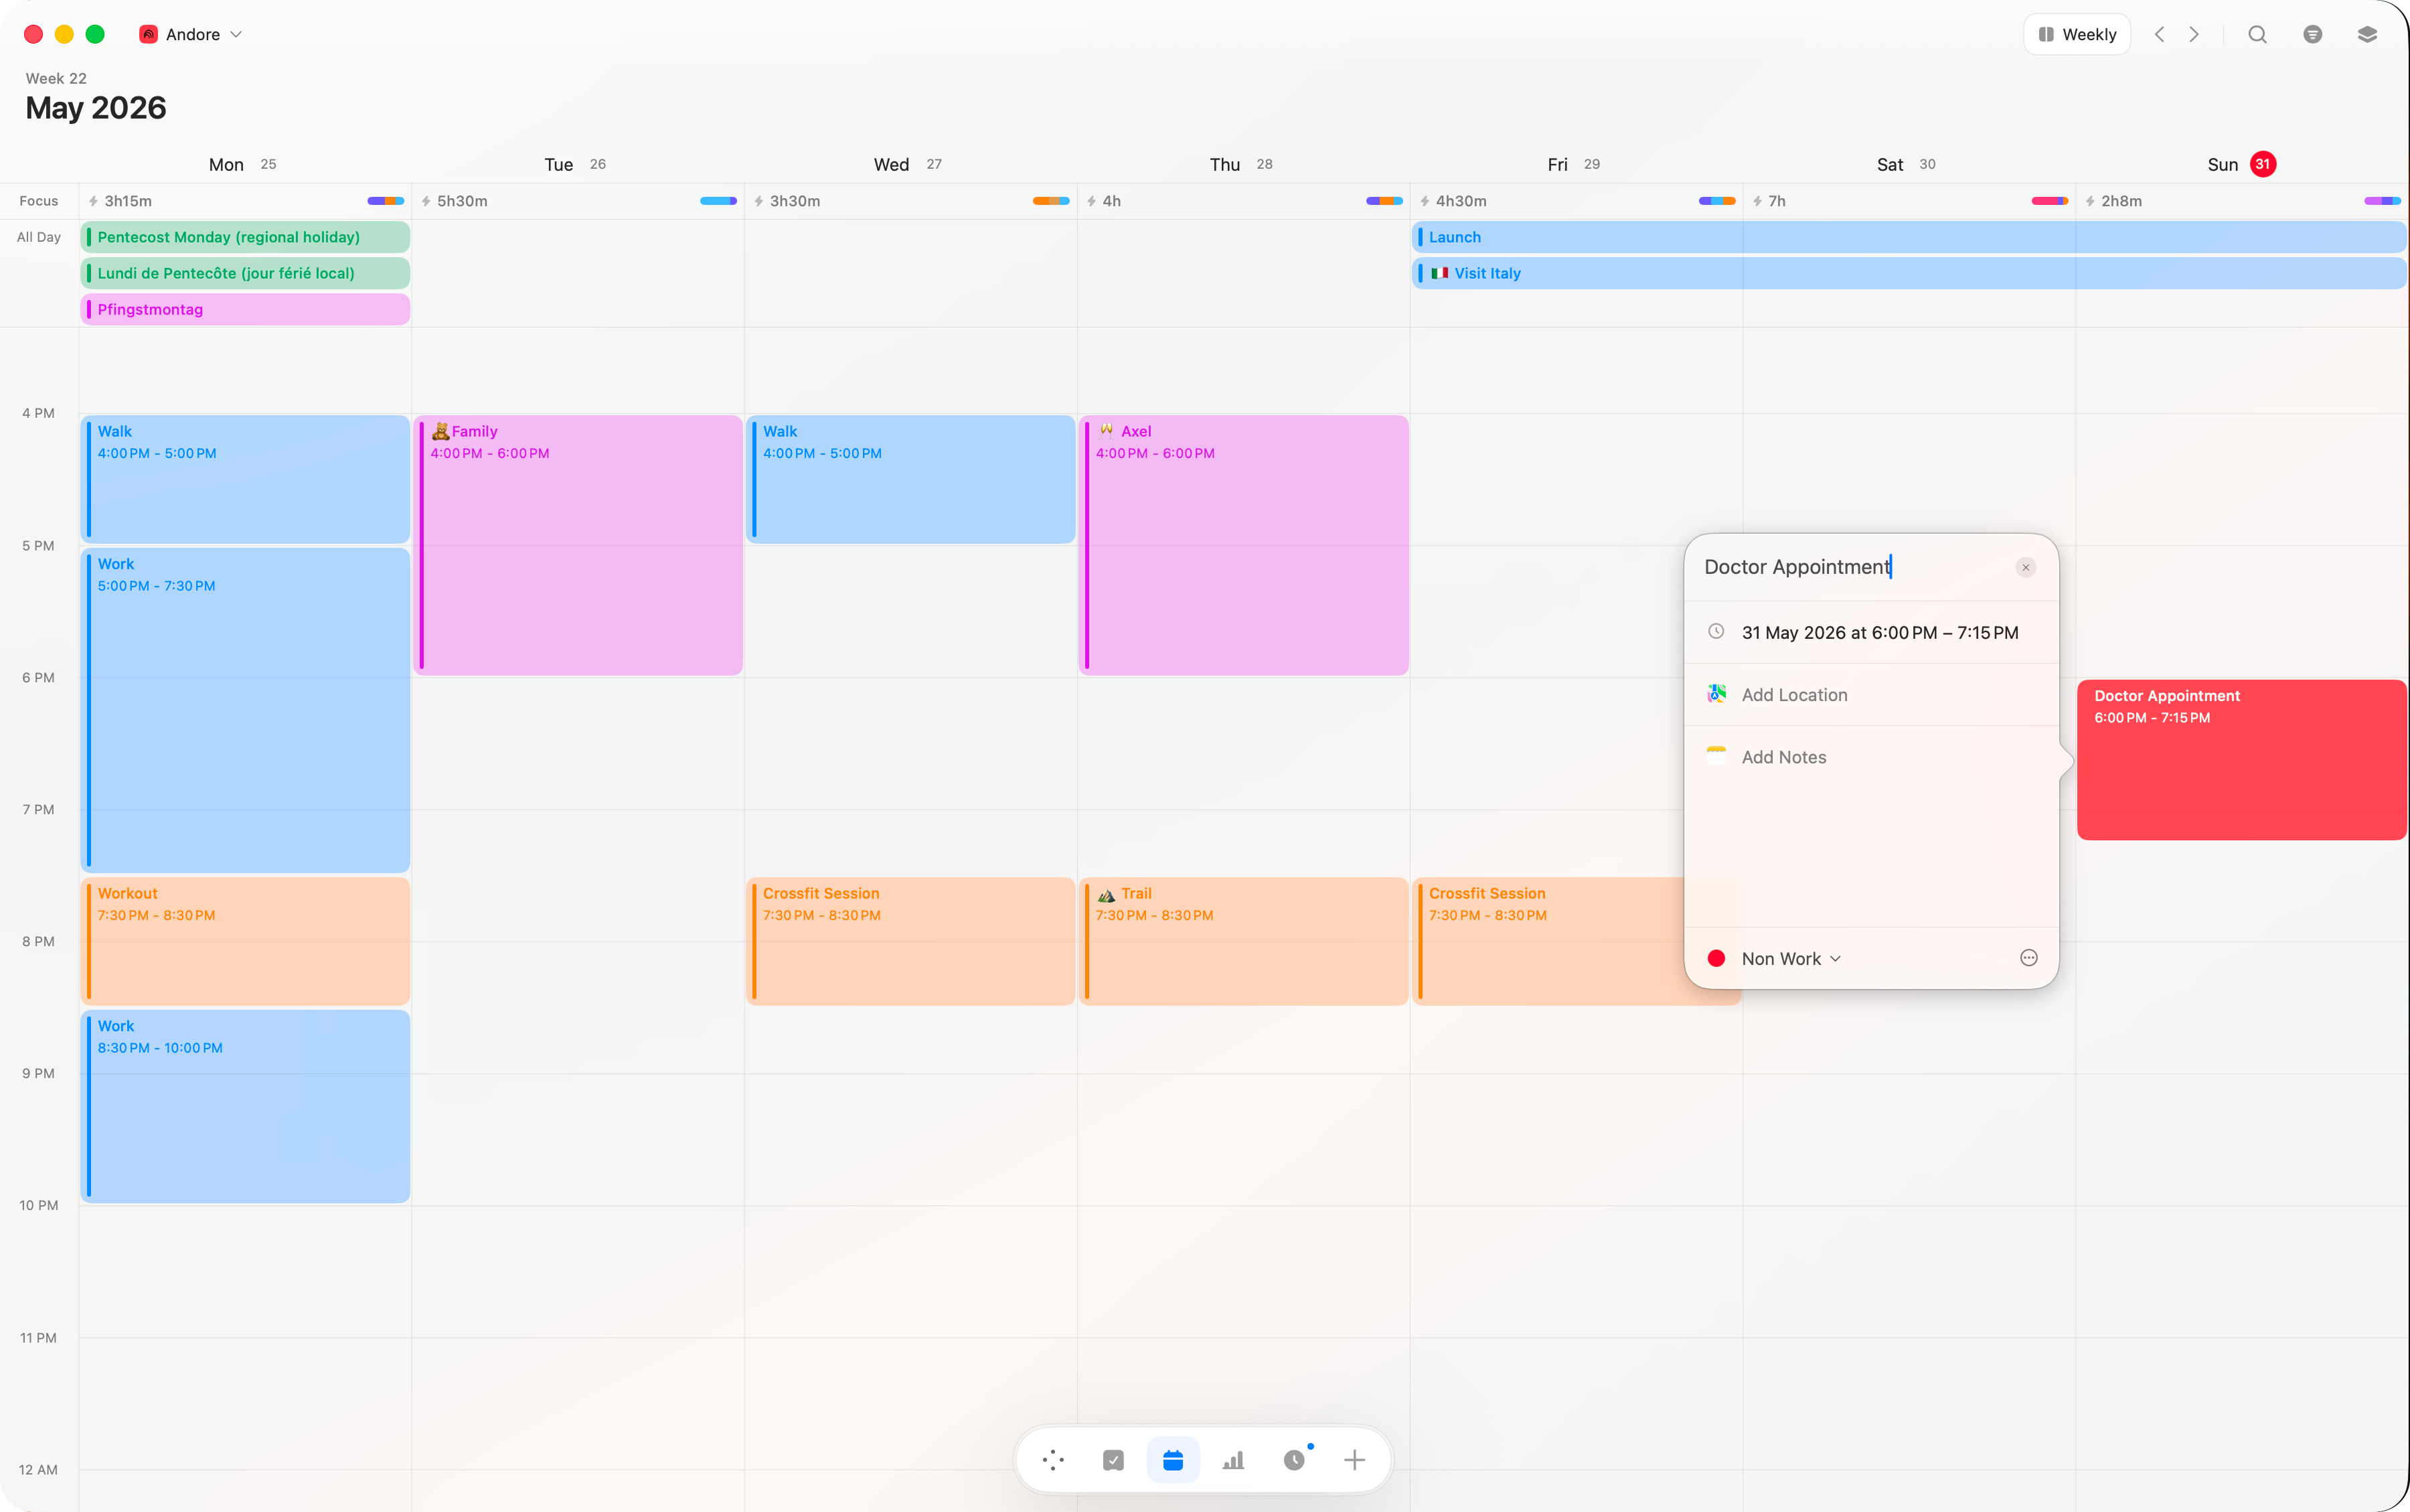Click Saturday's pink focus color bar
The height and width of the screenshot is (1512, 2410).
click(x=2050, y=201)
